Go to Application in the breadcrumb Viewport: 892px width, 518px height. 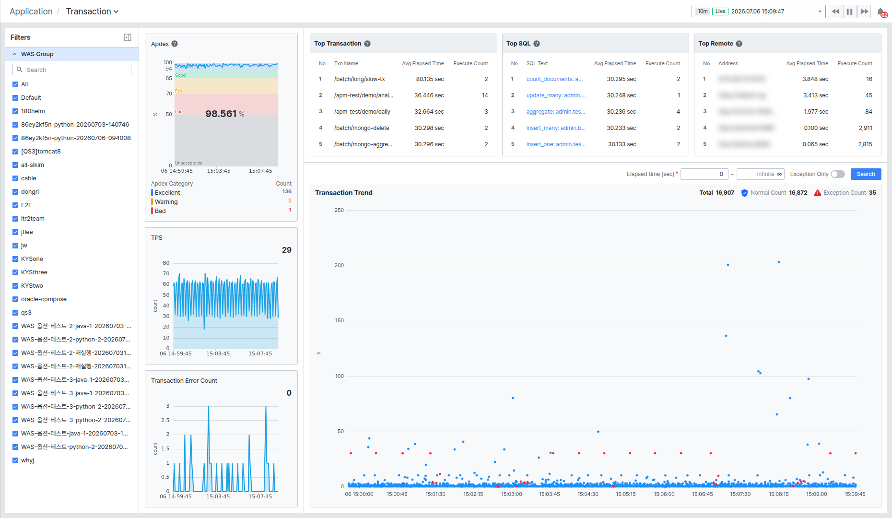(x=31, y=12)
